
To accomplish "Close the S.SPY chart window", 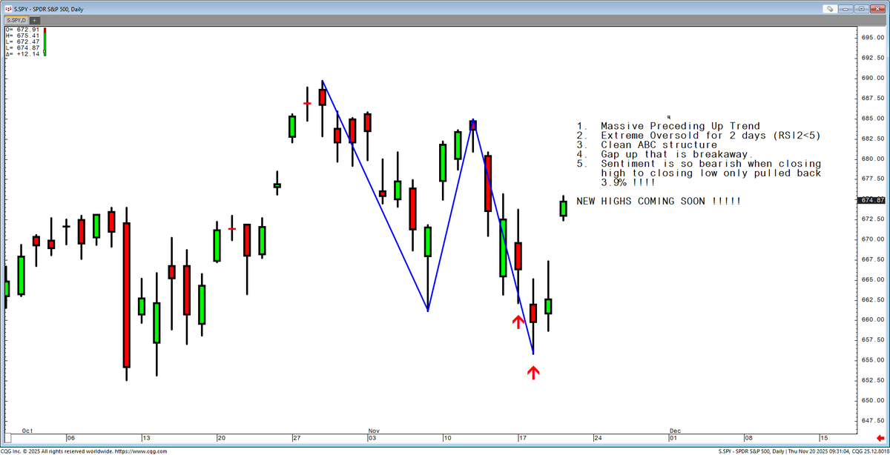I will 877,9.
